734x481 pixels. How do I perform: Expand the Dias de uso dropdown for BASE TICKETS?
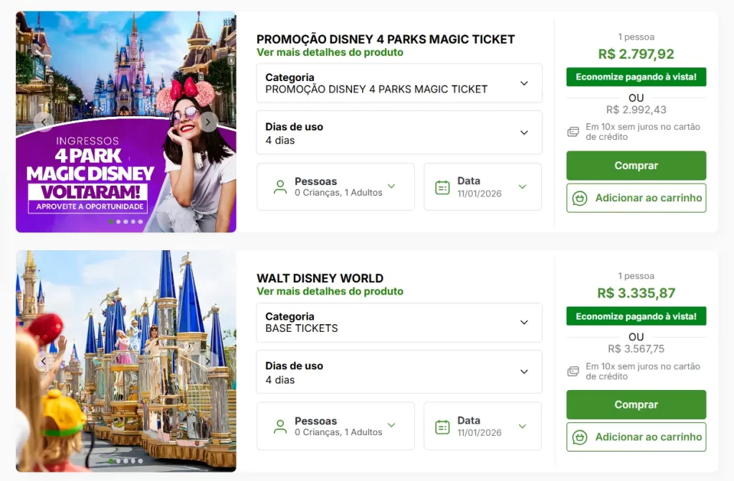pyautogui.click(x=399, y=371)
